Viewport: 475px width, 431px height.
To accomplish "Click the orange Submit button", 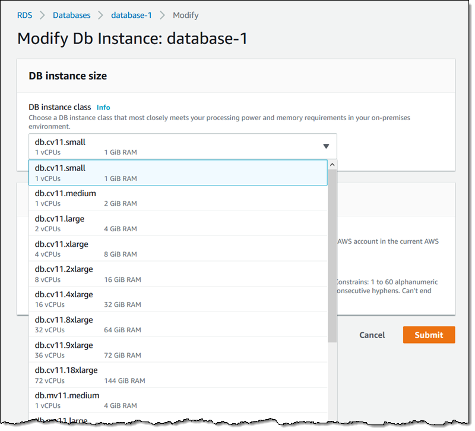I will [x=429, y=335].
